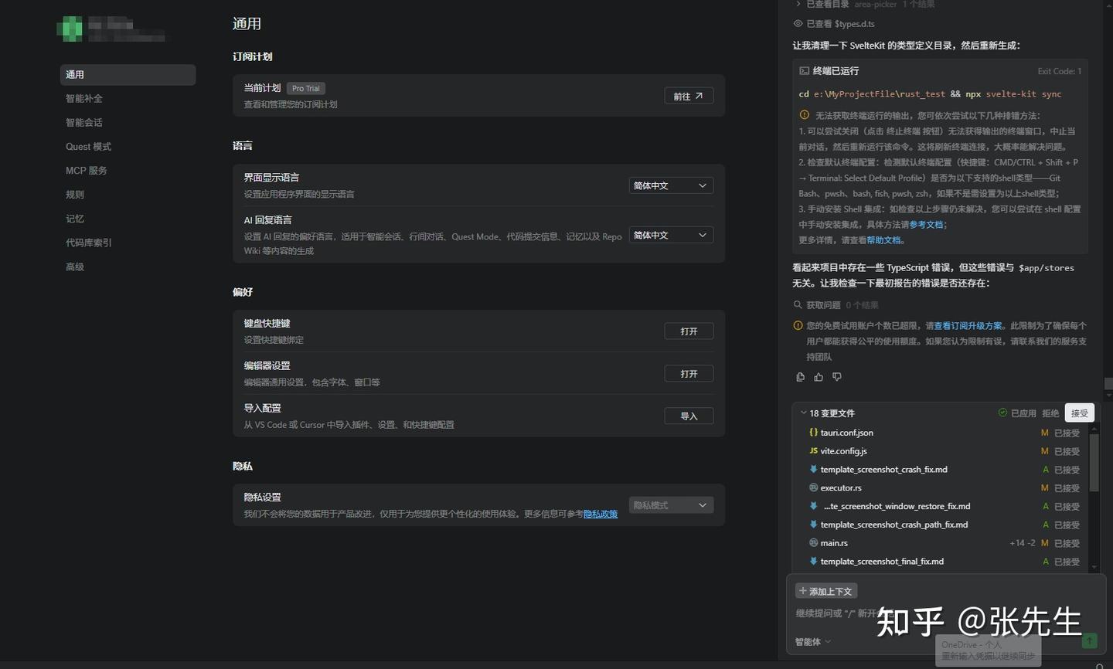Open the 界面显示语言 language dropdown
The height and width of the screenshot is (669, 1113).
pyautogui.click(x=669, y=185)
